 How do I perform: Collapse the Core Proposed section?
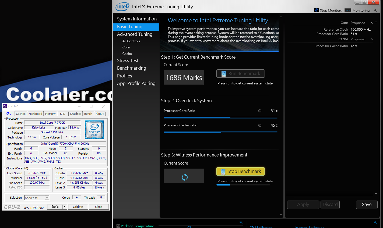371,23
